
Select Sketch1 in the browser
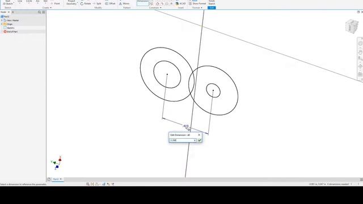[x=9, y=28]
